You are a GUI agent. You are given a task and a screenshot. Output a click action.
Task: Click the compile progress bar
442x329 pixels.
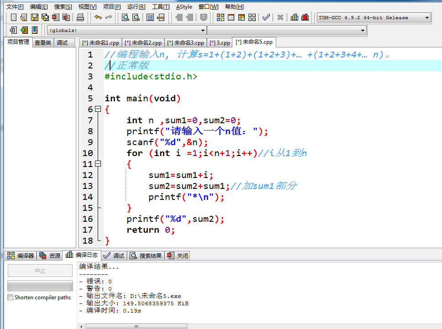40,286
